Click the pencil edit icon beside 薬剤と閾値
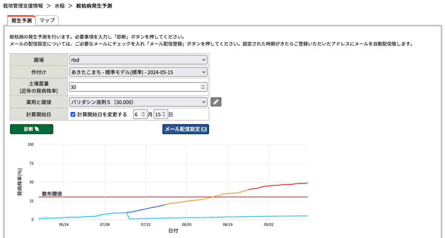Screen dimensions: 445x238 (x=216, y=102)
